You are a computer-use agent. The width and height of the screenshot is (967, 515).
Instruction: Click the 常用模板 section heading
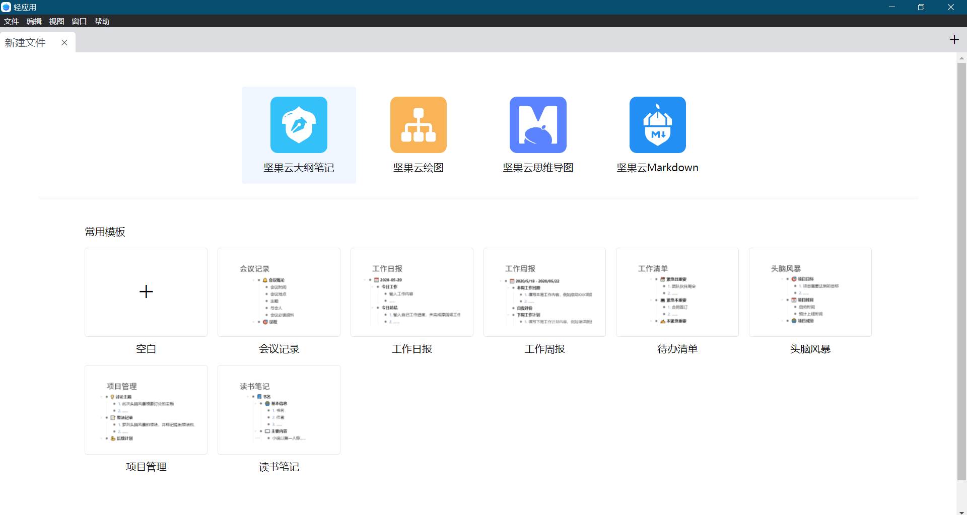click(x=105, y=232)
